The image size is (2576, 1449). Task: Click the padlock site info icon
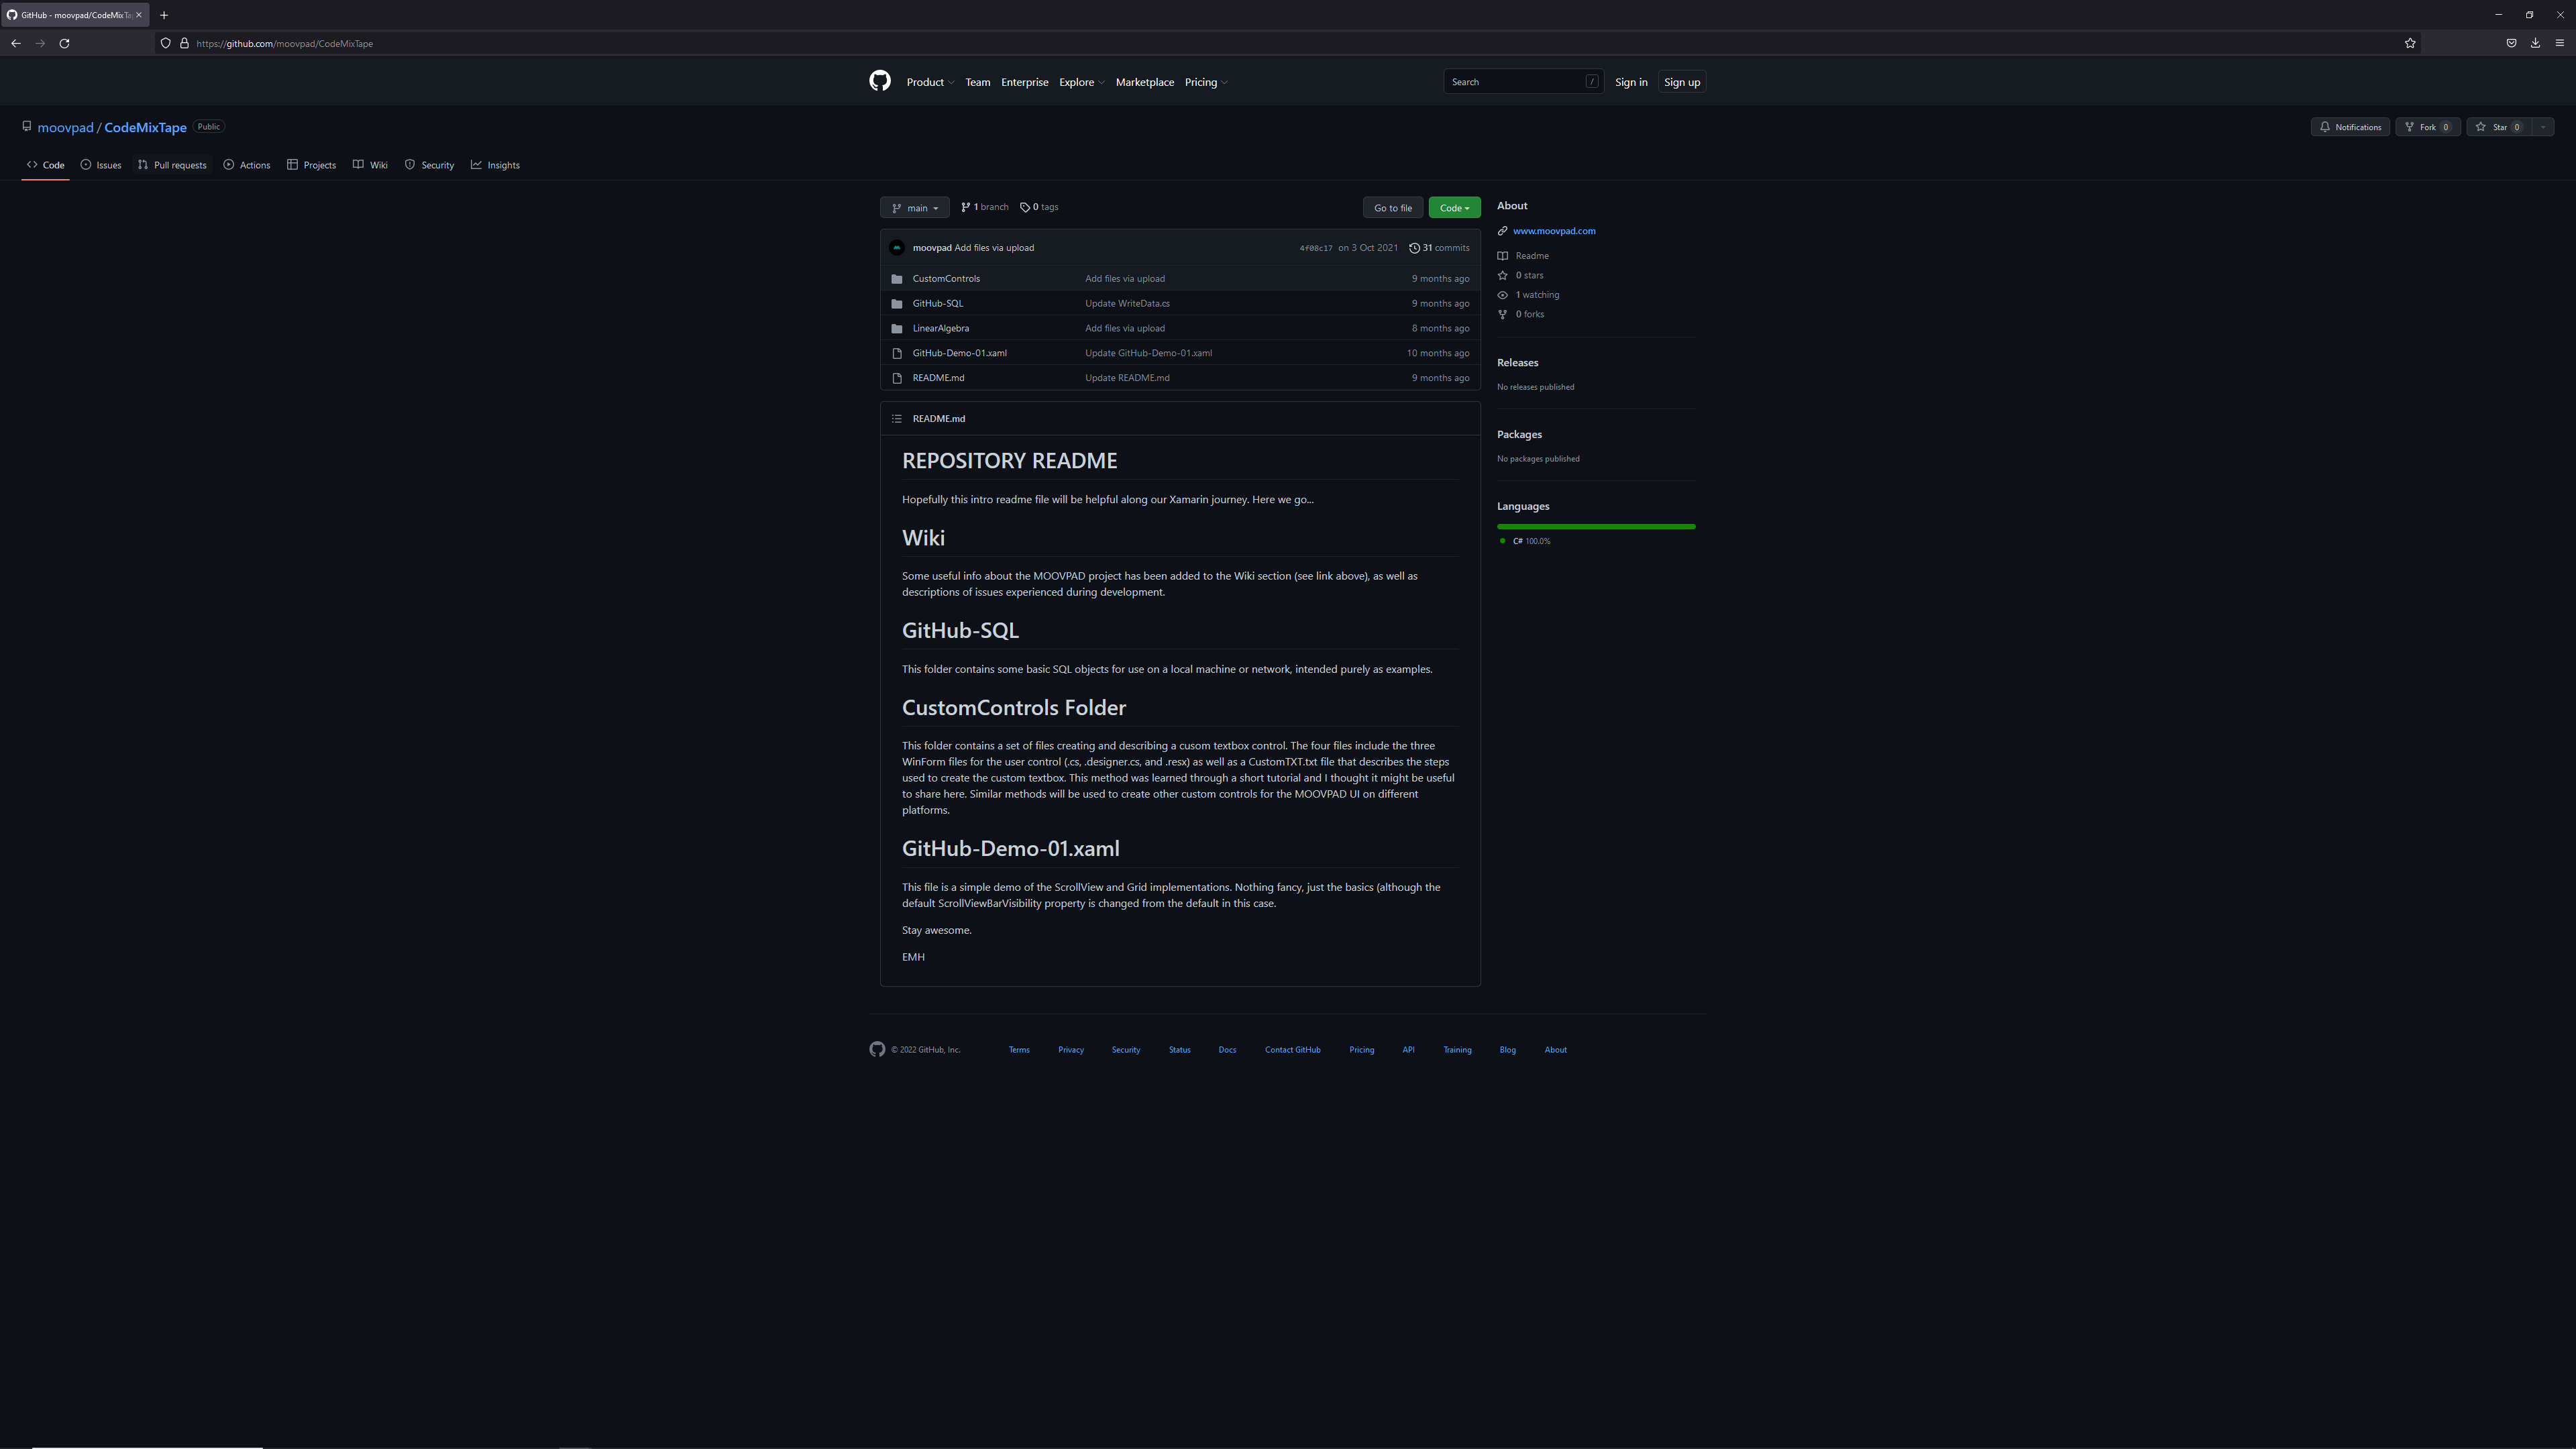(184, 43)
